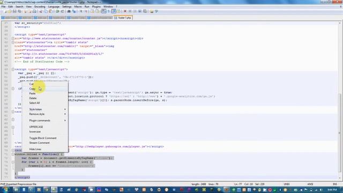This screenshot has width=343, height=193.
Task: Expand the Remove style submenu arrow
Action: click(65, 114)
